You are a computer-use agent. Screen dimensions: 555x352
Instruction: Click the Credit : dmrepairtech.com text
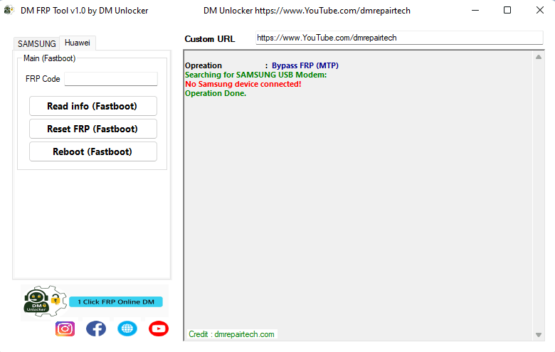click(x=231, y=334)
